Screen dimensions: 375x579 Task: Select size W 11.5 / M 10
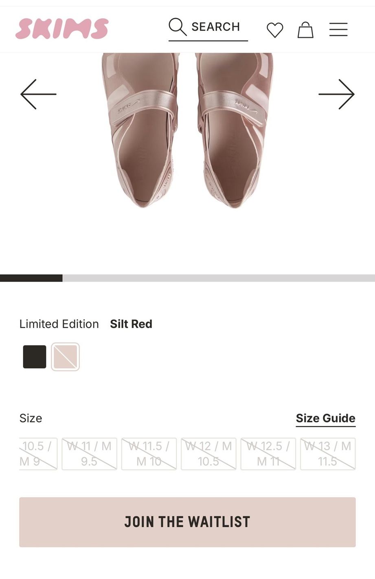pos(149,454)
